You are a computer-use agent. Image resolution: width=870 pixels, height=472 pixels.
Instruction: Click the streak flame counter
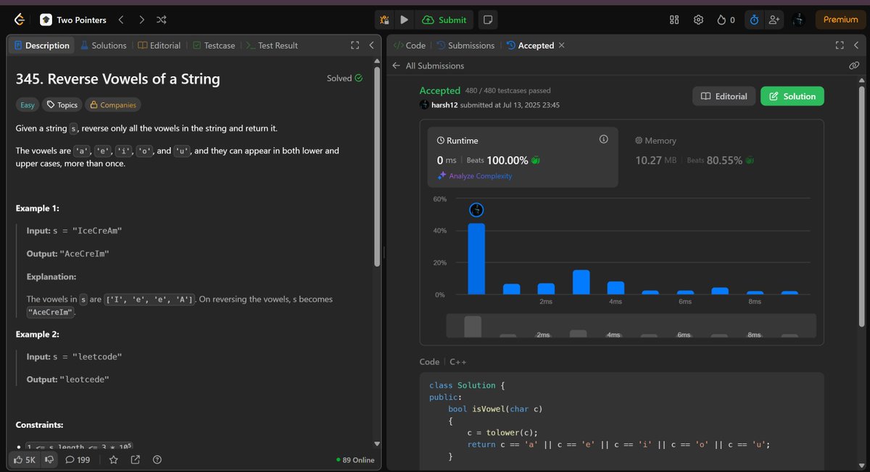(726, 20)
